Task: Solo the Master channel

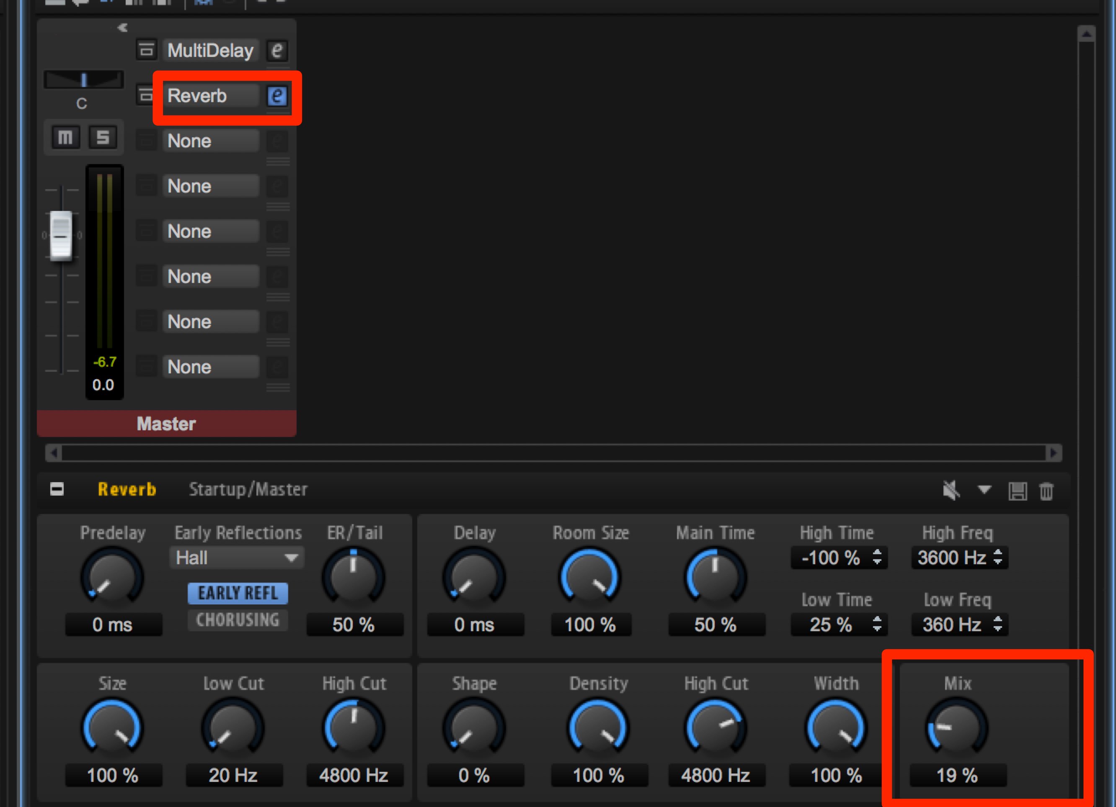Action: pyautogui.click(x=103, y=137)
